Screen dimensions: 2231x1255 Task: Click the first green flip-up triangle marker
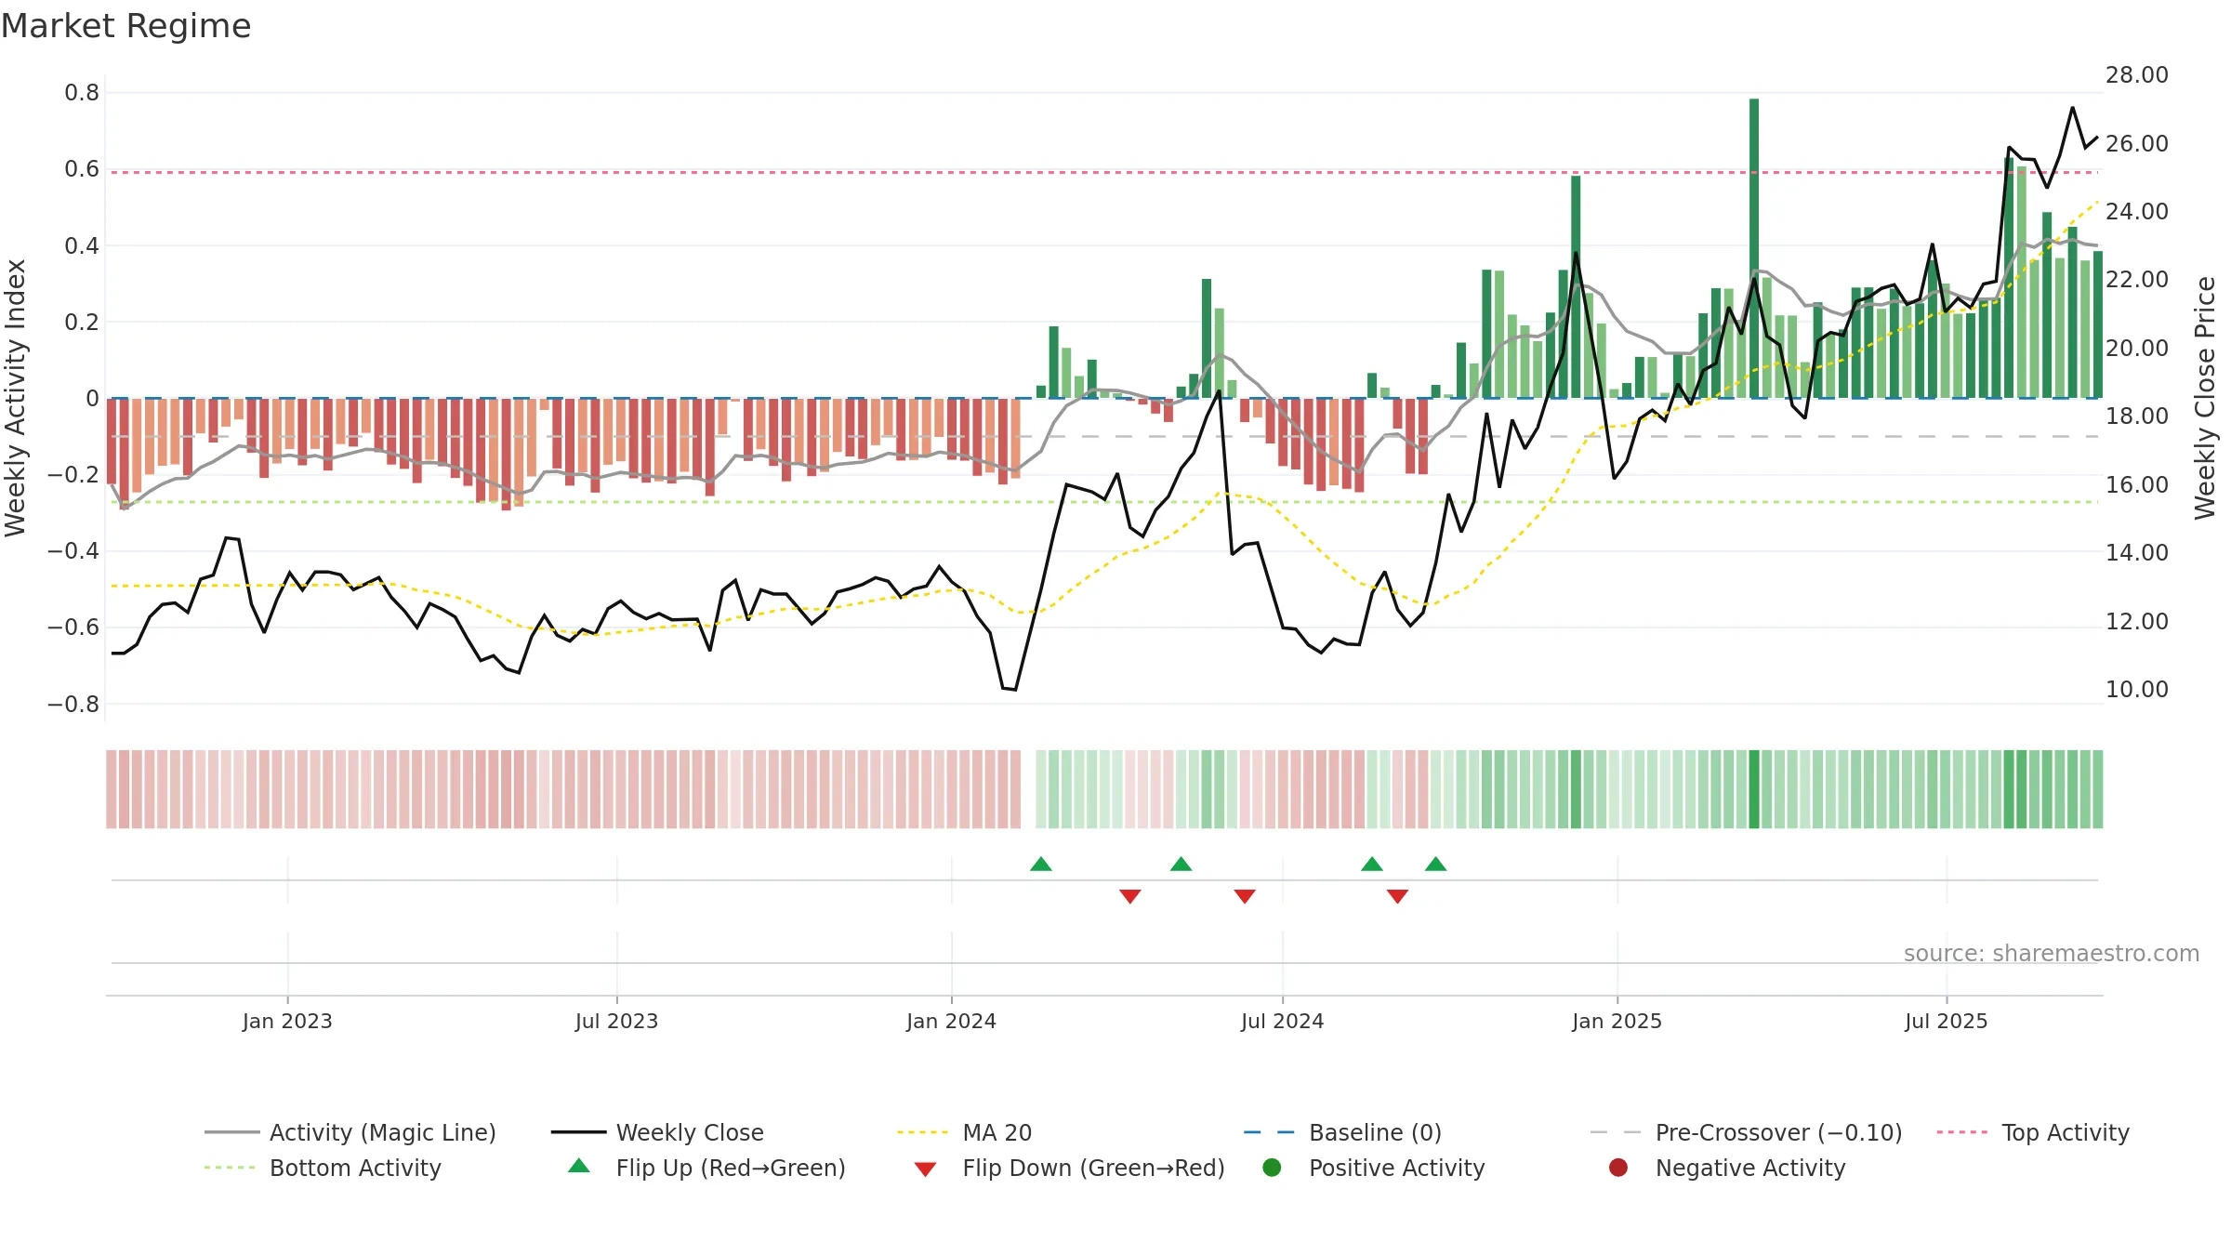1041,864
